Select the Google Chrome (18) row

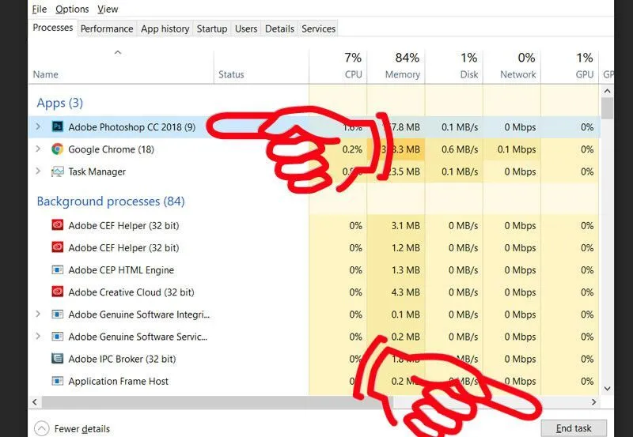click(314, 149)
